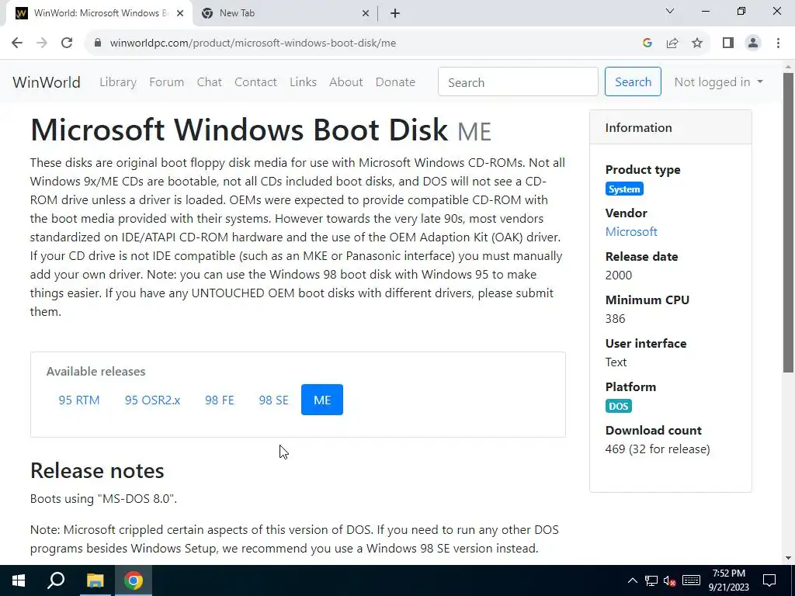Close the WinWorld tab

click(180, 13)
